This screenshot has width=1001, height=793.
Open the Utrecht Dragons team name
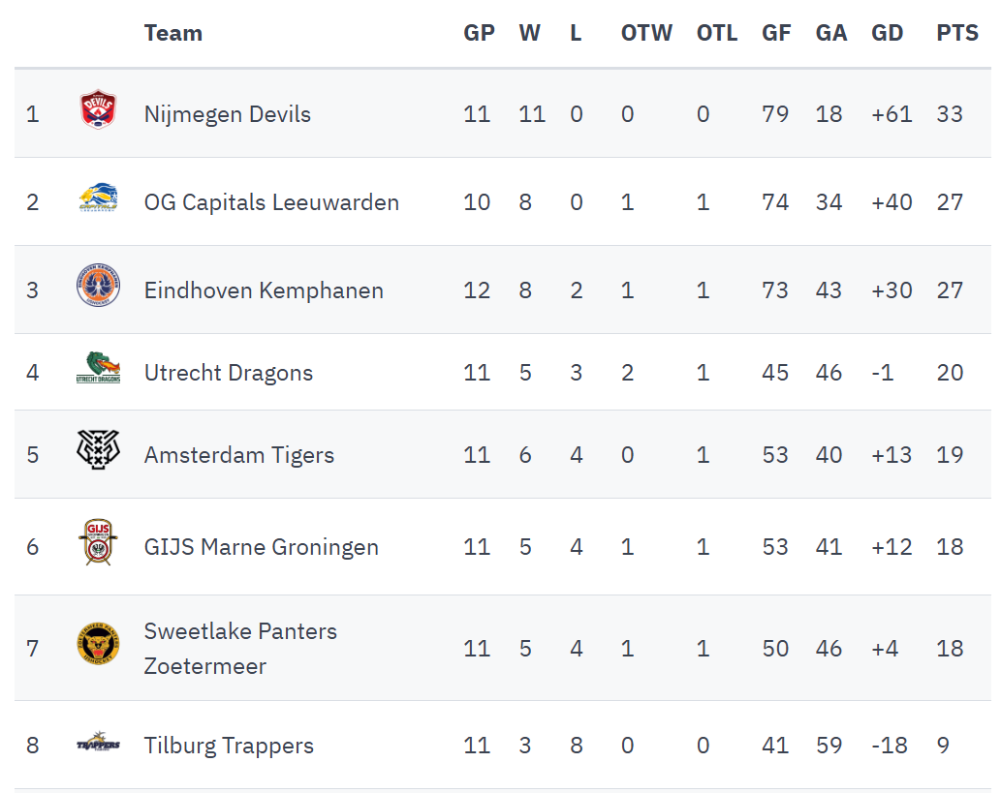click(229, 373)
